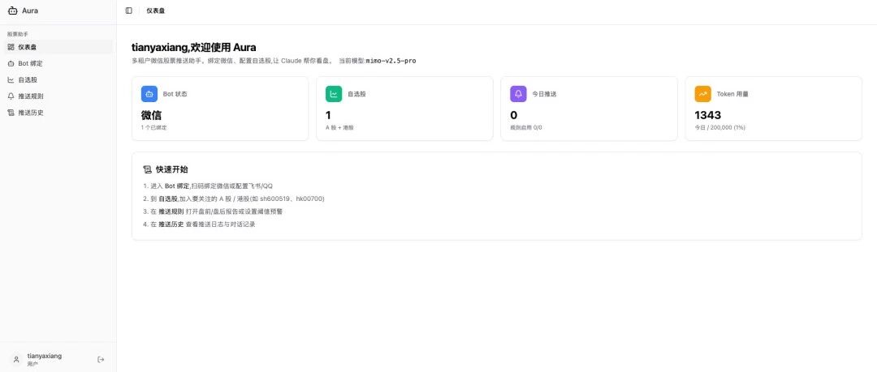Click the 推送规则 link in step 3

point(171,212)
